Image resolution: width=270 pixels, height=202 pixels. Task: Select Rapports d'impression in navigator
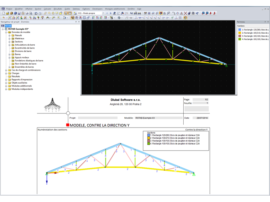point(22,80)
